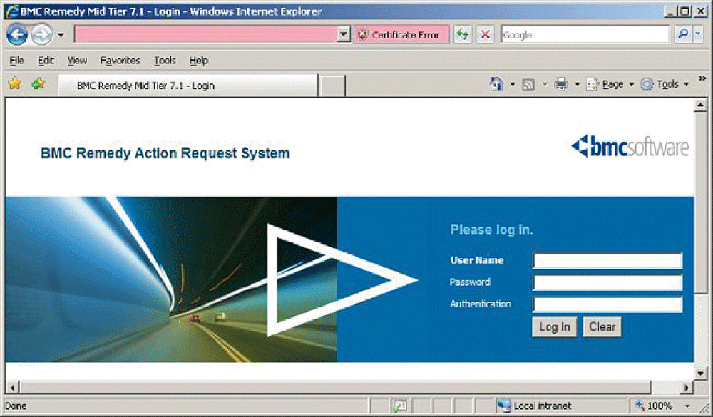Click the bmc software logo
Viewport: 713px width, 417px height.
click(630, 146)
